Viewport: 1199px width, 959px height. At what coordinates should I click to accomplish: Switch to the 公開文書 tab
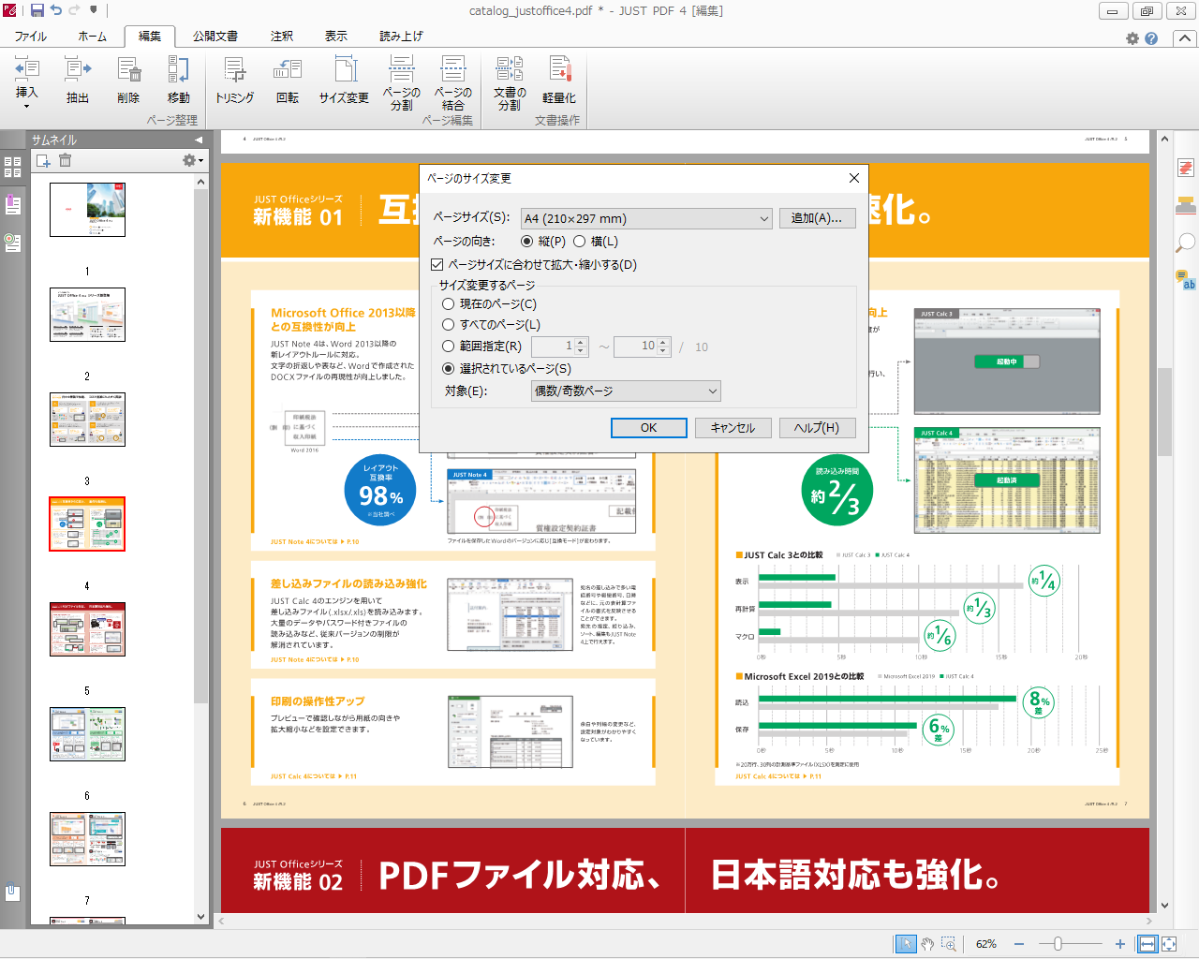click(x=215, y=36)
